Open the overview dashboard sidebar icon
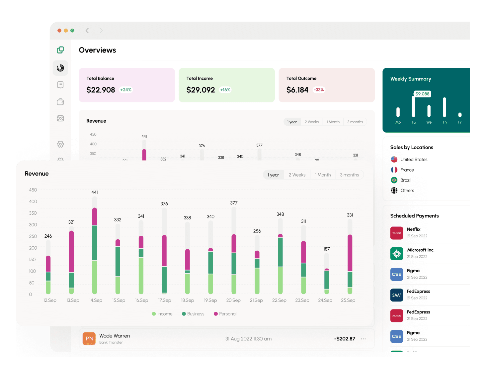The height and width of the screenshot is (373, 486). (x=60, y=68)
